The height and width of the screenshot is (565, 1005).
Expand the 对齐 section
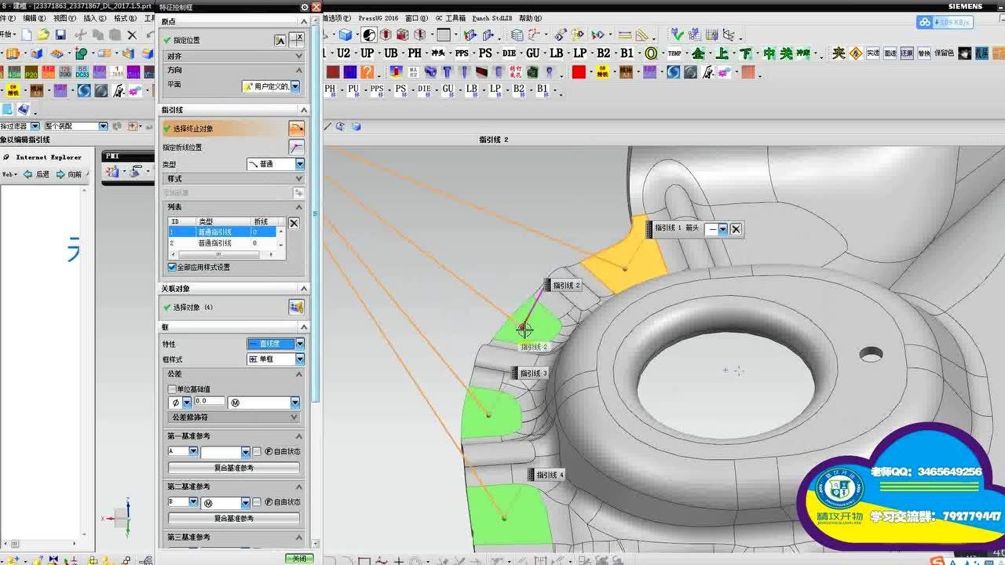coord(298,56)
